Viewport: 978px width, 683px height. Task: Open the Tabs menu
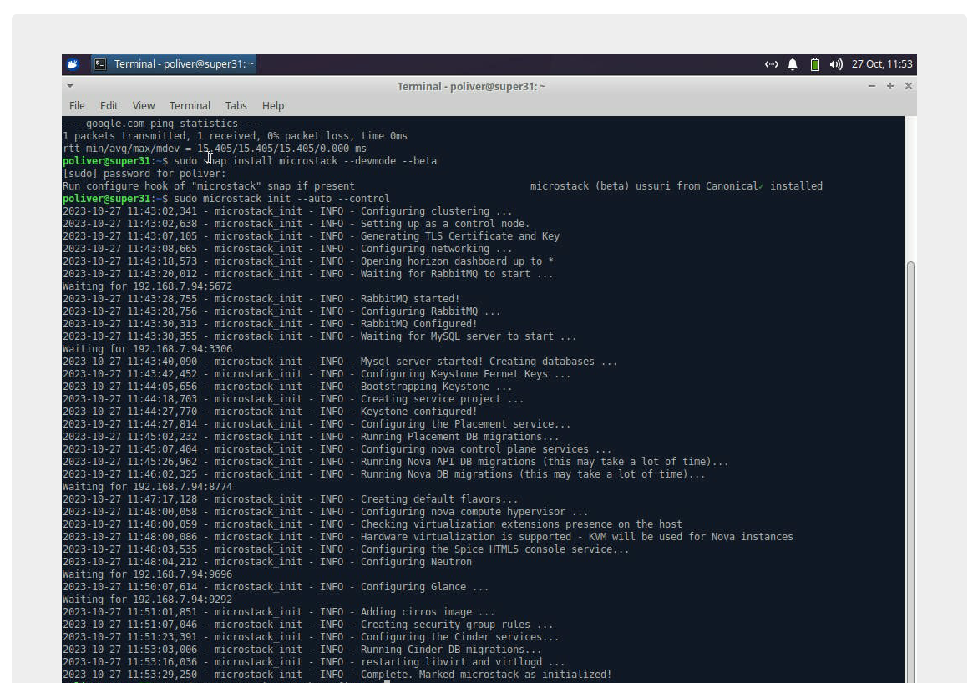(x=236, y=105)
